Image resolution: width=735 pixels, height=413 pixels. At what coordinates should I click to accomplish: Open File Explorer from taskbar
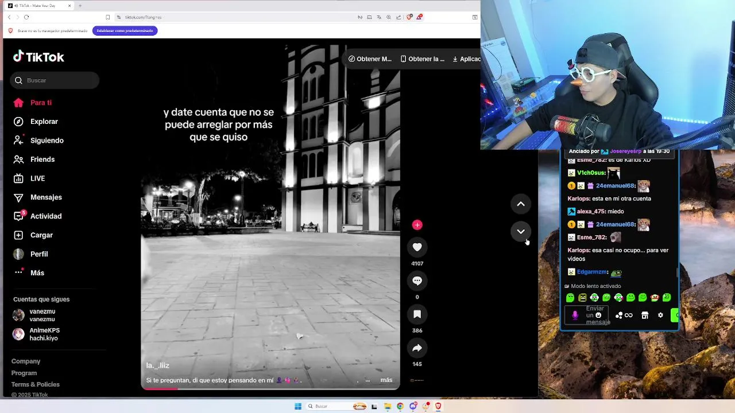[x=388, y=406]
